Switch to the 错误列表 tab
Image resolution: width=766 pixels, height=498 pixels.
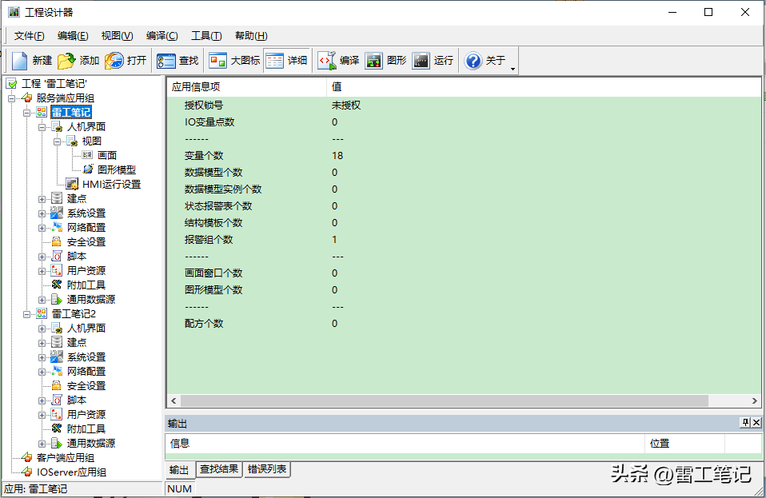click(267, 469)
